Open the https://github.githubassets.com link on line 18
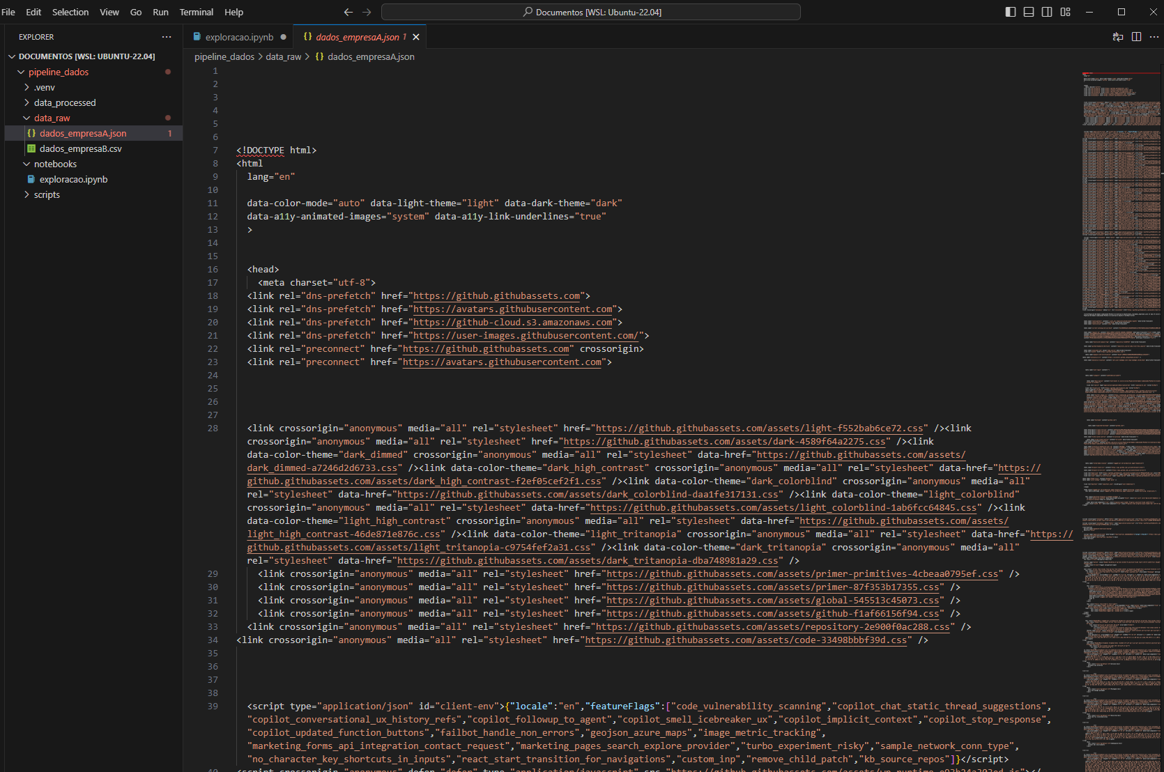 (x=496, y=296)
